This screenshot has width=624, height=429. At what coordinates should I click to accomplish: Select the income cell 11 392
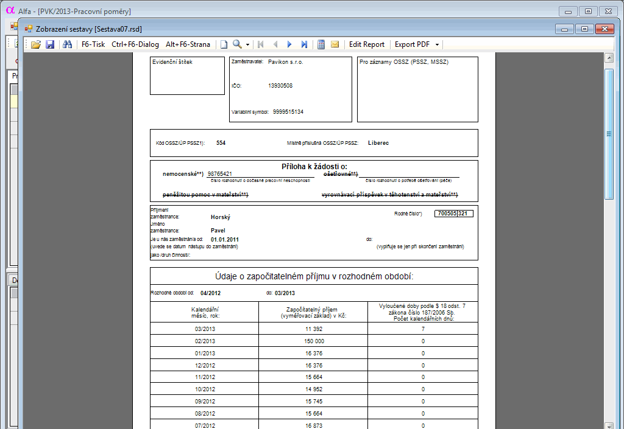point(314,329)
